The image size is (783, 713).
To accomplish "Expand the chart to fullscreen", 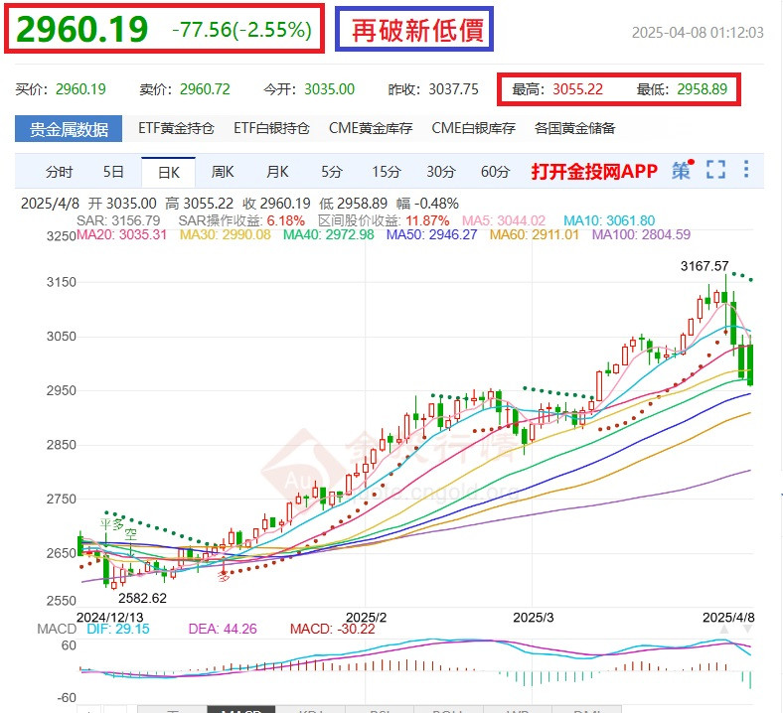I will coord(715,170).
